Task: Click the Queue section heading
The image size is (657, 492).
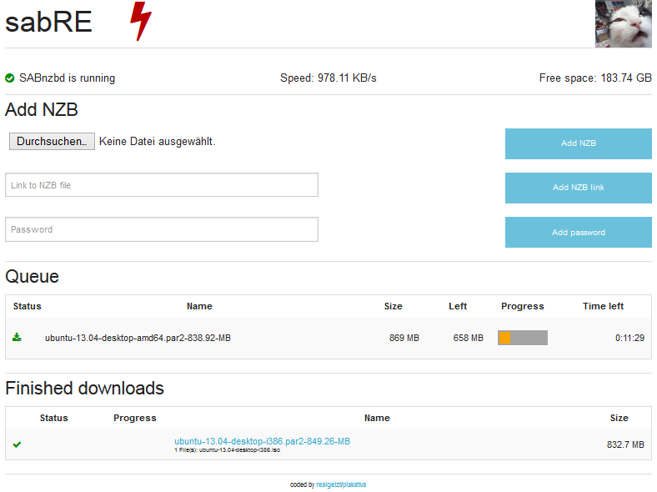Action: (x=33, y=277)
